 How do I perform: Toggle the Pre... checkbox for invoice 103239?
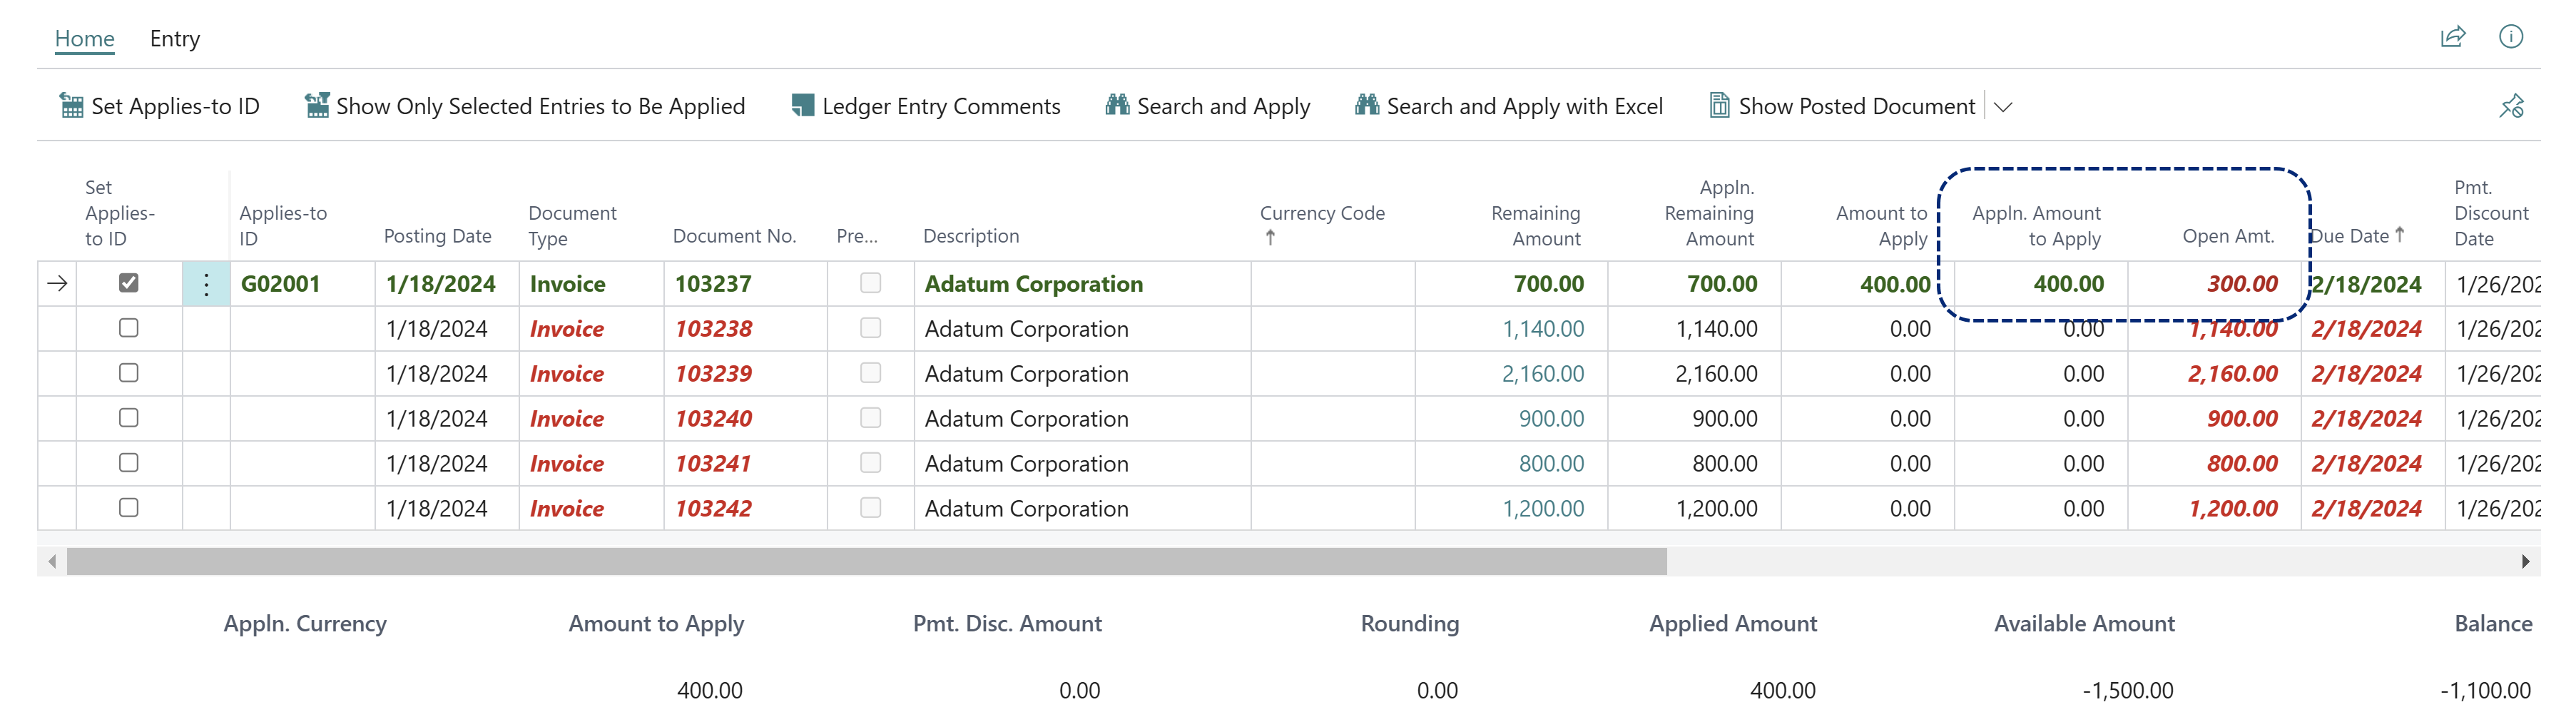[x=871, y=373]
